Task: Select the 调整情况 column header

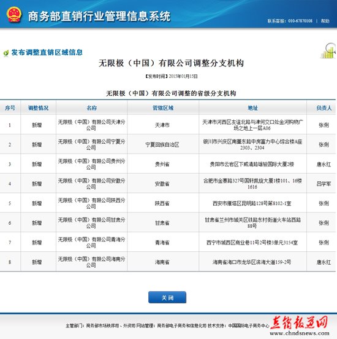Action: 39,107
